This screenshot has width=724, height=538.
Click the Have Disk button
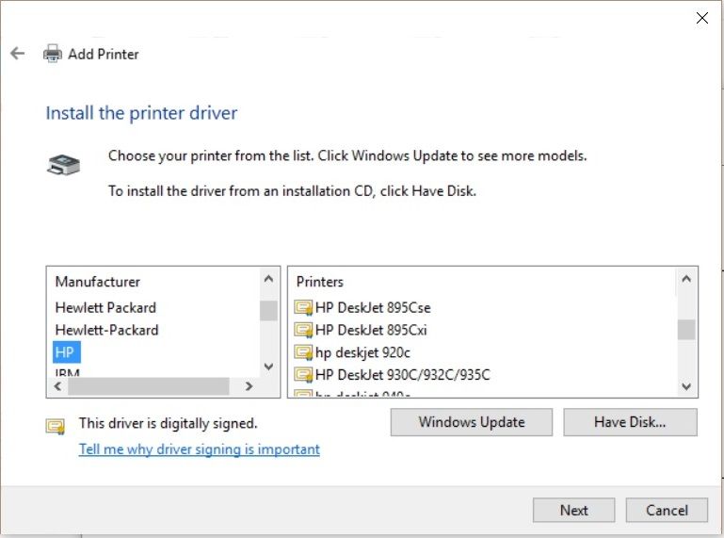[630, 422]
